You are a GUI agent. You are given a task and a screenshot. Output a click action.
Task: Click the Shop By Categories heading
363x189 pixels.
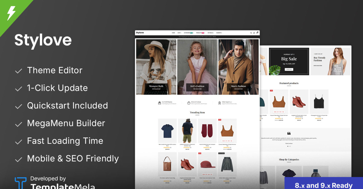point(289,159)
